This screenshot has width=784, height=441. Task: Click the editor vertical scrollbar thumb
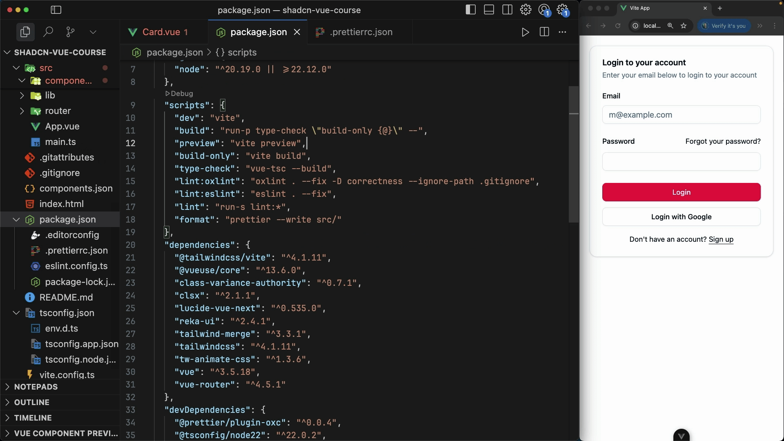pyautogui.click(x=574, y=154)
